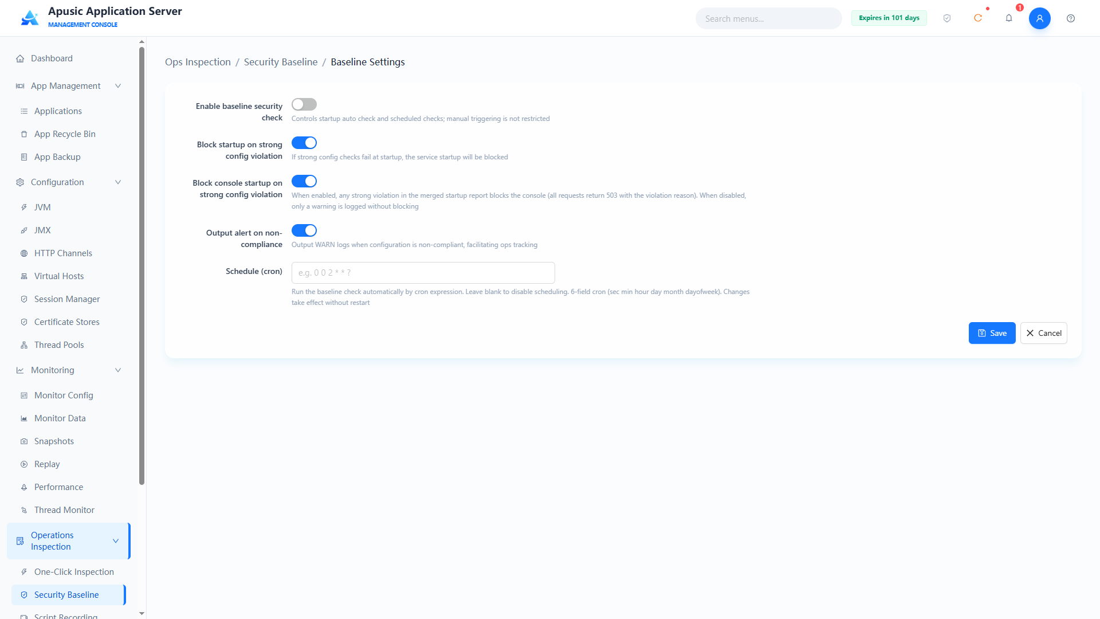Select Security Baseline menu item
This screenshot has width=1100, height=619.
69,595
